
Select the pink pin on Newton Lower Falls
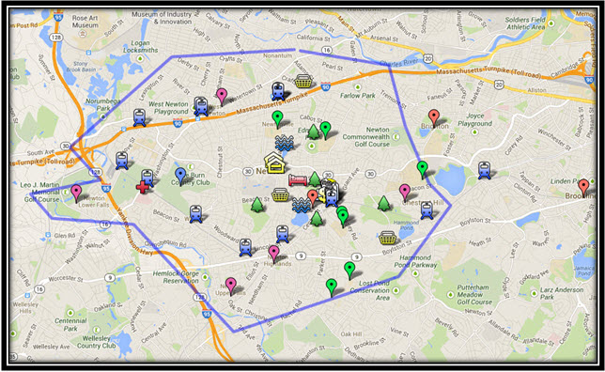76,193
